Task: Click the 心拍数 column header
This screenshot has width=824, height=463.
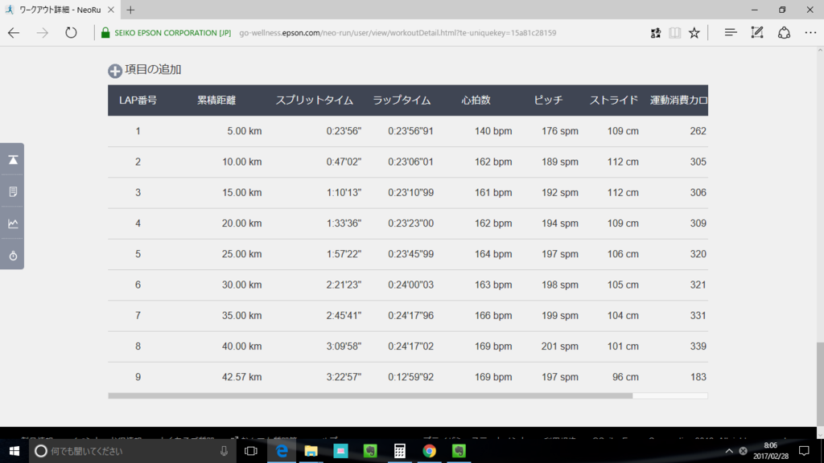Action: 476,100
